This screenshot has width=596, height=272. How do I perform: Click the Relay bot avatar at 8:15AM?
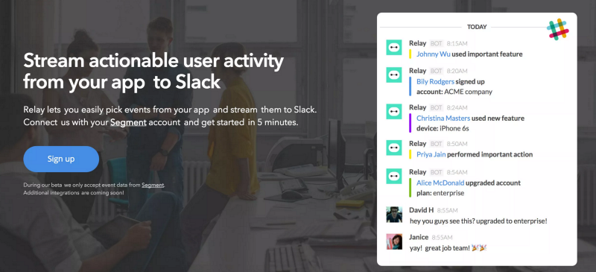[x=394, y=48]
